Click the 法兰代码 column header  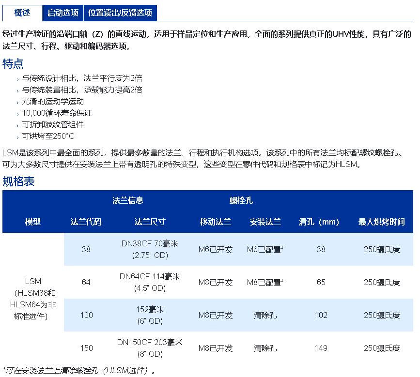point(86,222)
